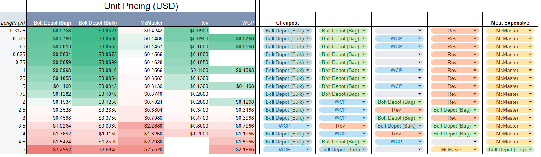Select the $0.6804 price cell
This screenshot has width=541, height=157.
141,110
